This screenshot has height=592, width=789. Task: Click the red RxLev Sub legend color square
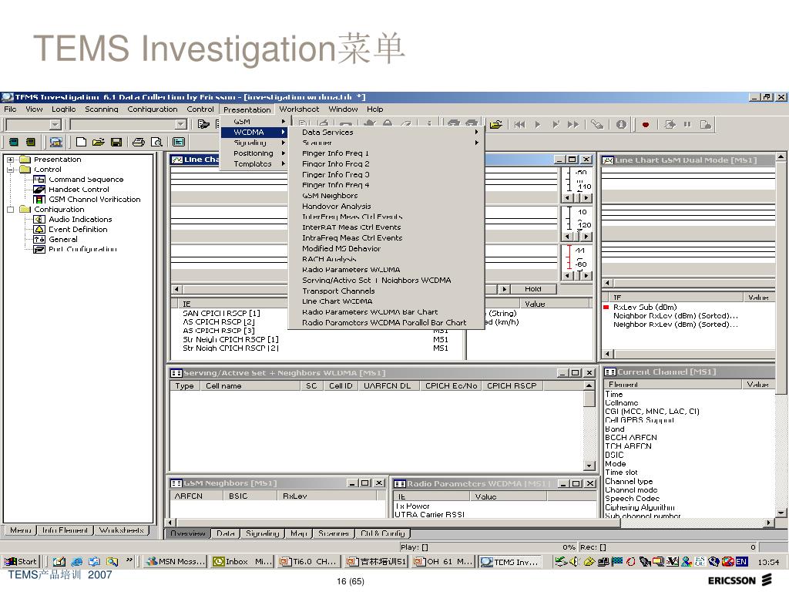(606, 307)
